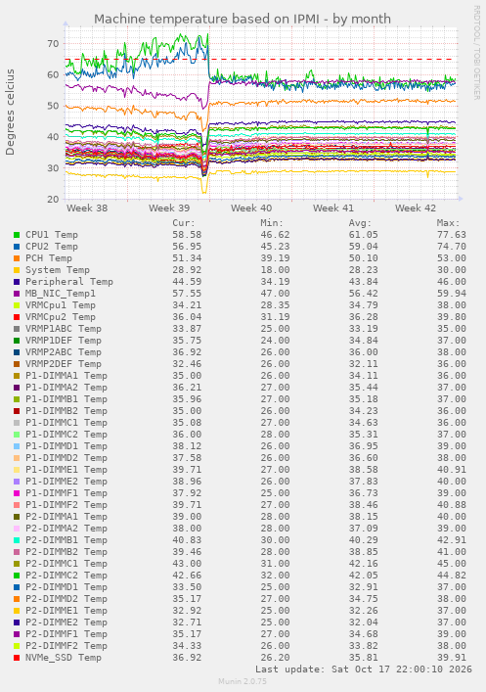Viewport: 486px width, 692px height.
Task: Select the P2-DIMMF2 Temp legend label
Action: [x=66, y=646]
